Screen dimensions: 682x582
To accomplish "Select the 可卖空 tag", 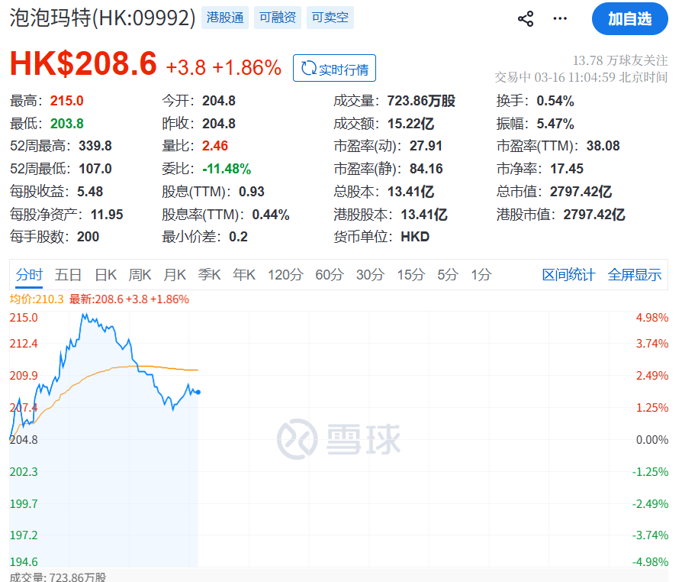I will (330, 18).
